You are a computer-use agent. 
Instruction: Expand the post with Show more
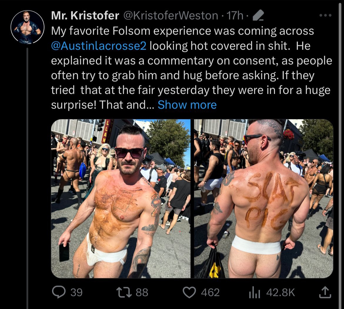187,105
